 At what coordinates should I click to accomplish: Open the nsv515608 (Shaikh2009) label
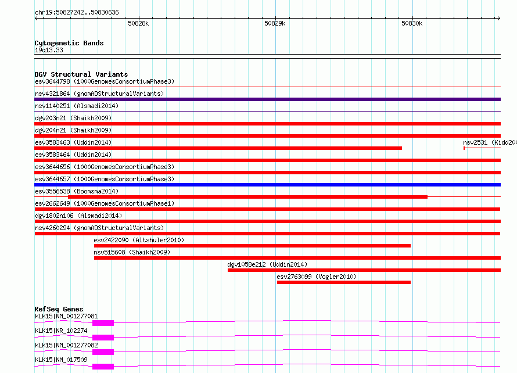132,252
